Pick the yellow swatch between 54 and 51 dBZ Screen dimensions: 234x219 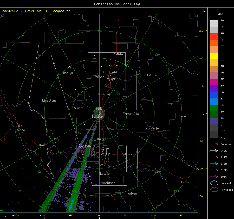pos(214,56)
